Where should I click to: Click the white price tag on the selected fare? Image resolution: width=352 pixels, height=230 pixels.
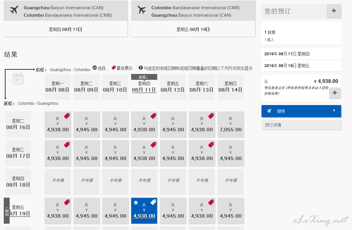[153, 202]
